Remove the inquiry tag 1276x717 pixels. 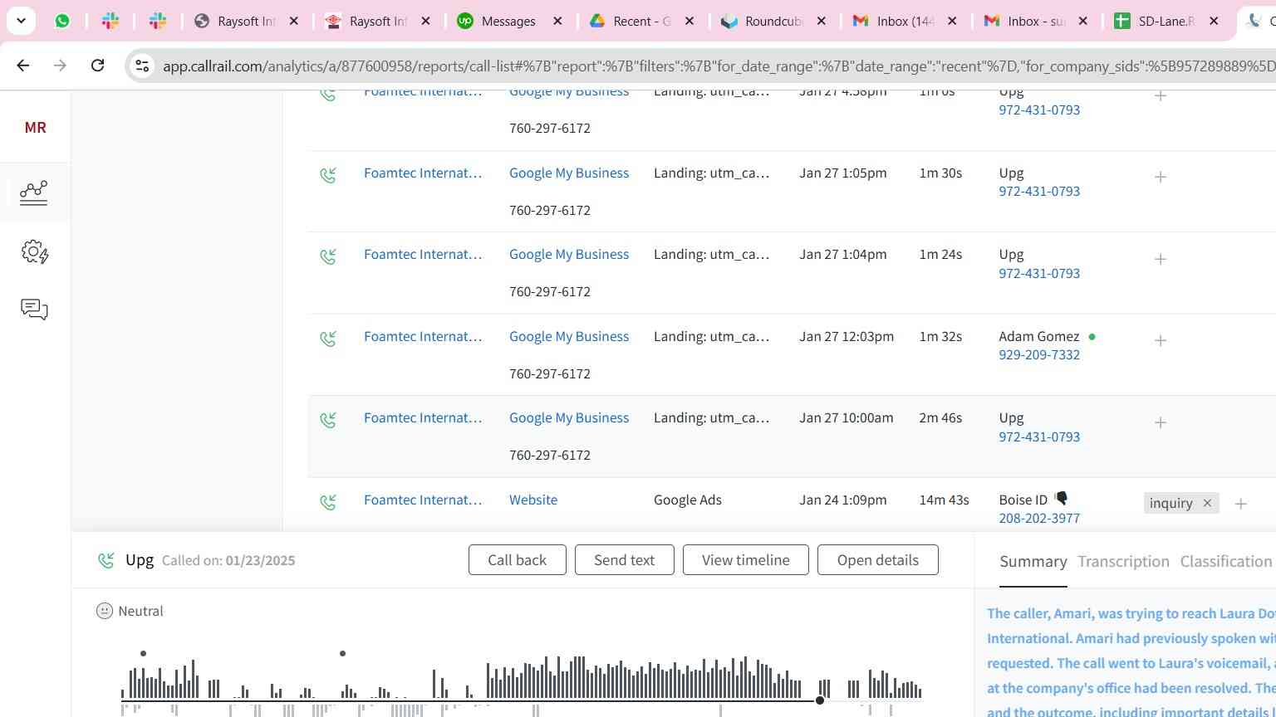coord(1207,503)
